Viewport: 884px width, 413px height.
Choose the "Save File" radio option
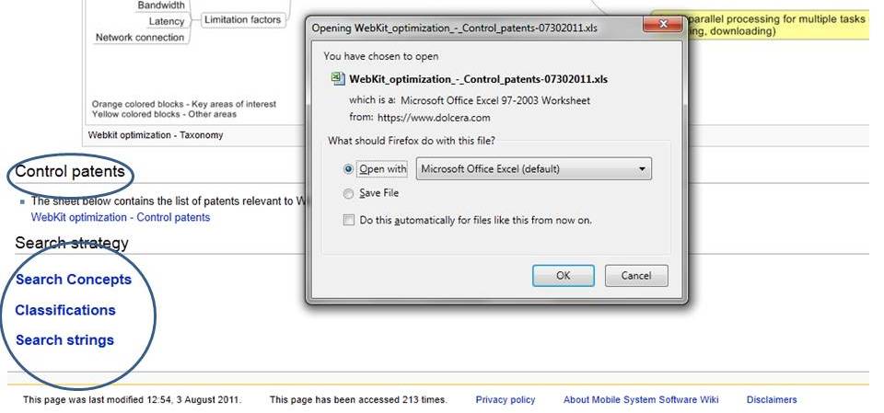point(348,194)
